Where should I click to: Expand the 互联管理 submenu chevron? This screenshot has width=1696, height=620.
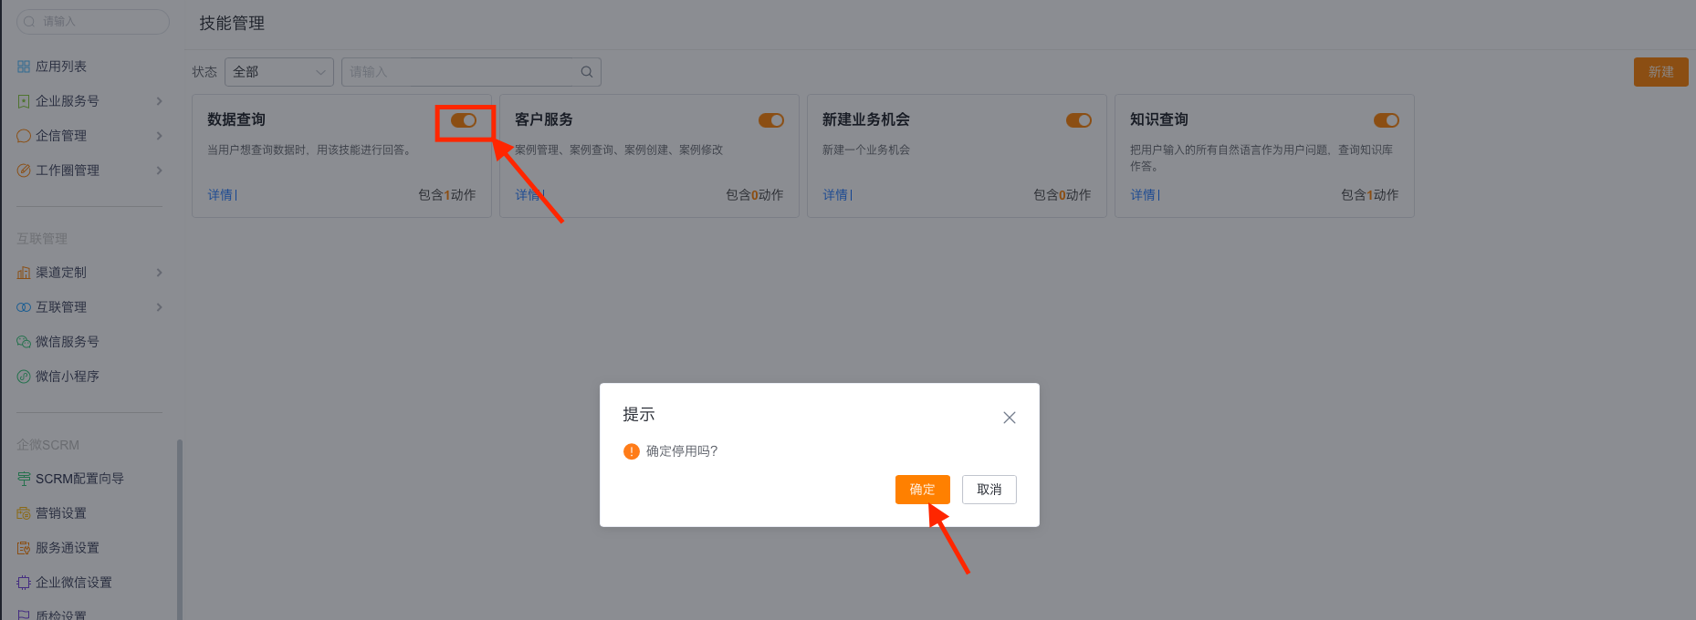coord(159,307)
